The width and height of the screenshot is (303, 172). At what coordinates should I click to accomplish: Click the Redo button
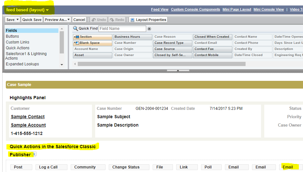[x=117, y=20]
